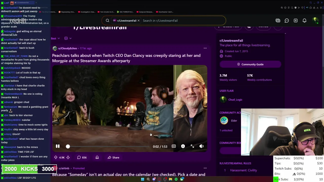Click the Chud_Logic user flair
Image resolution: width=324 pixels, height=182 pixels.
[x=235, y=100]
